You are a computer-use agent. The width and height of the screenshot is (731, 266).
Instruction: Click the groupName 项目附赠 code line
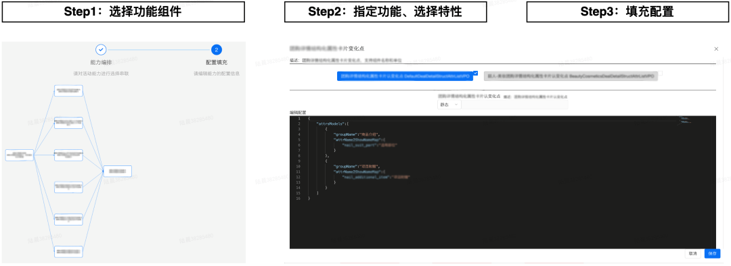tap(357, 166)
